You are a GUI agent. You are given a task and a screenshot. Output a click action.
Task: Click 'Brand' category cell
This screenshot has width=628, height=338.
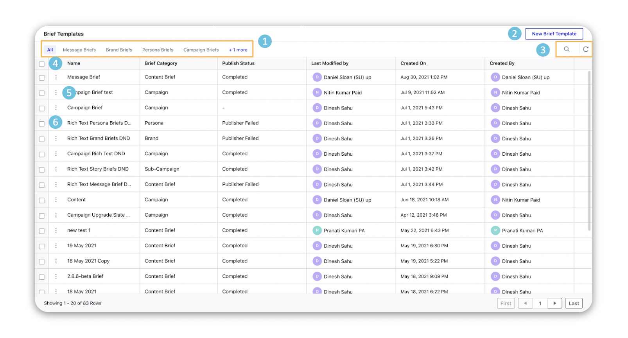click(x=151, y=138)
